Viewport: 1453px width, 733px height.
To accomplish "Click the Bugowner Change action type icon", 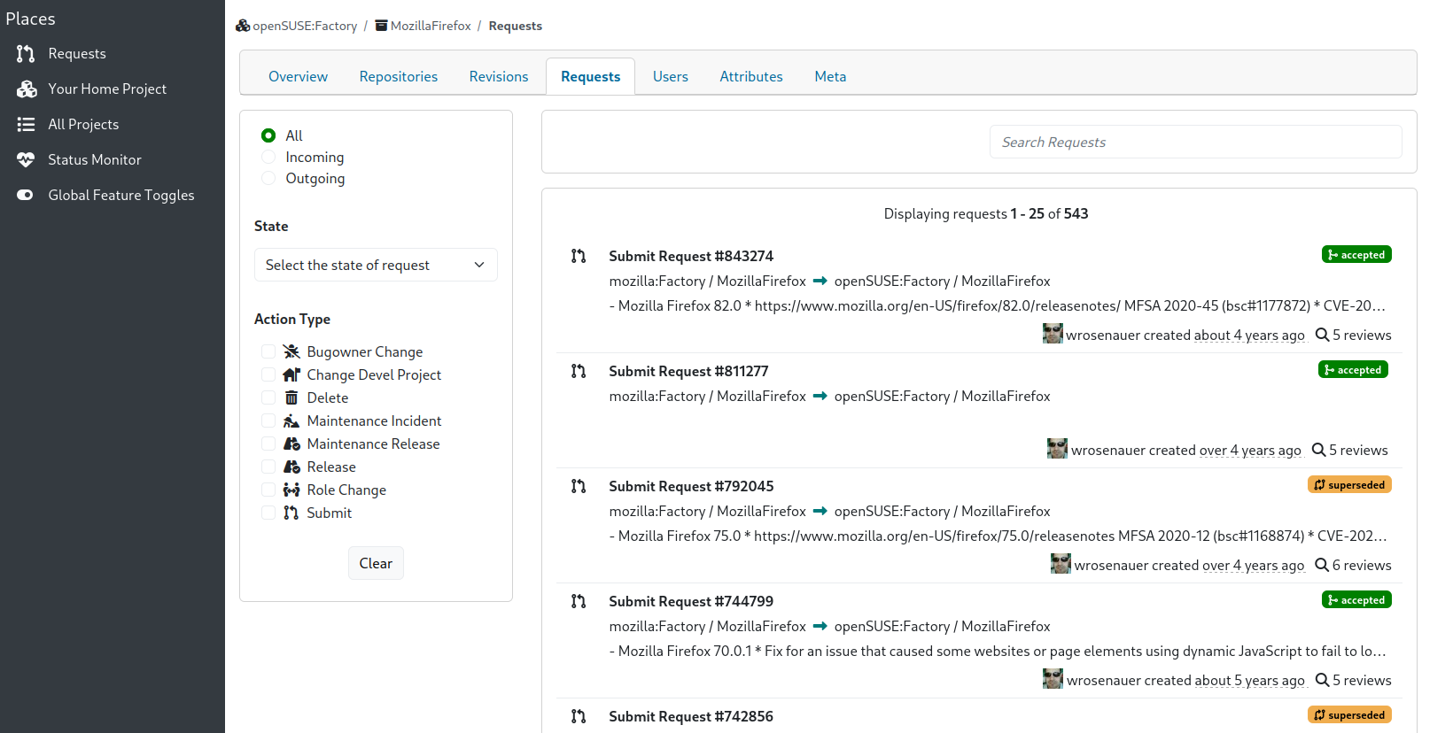I will tap(291, 351).
